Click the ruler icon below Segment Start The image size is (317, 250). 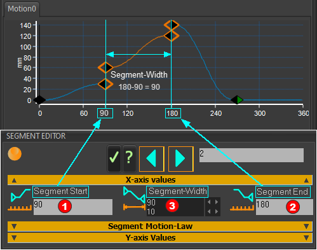[20, 208]
